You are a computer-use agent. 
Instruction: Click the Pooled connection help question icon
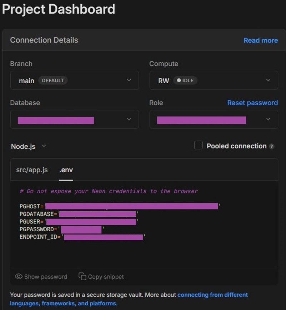[x=272, y=146]
